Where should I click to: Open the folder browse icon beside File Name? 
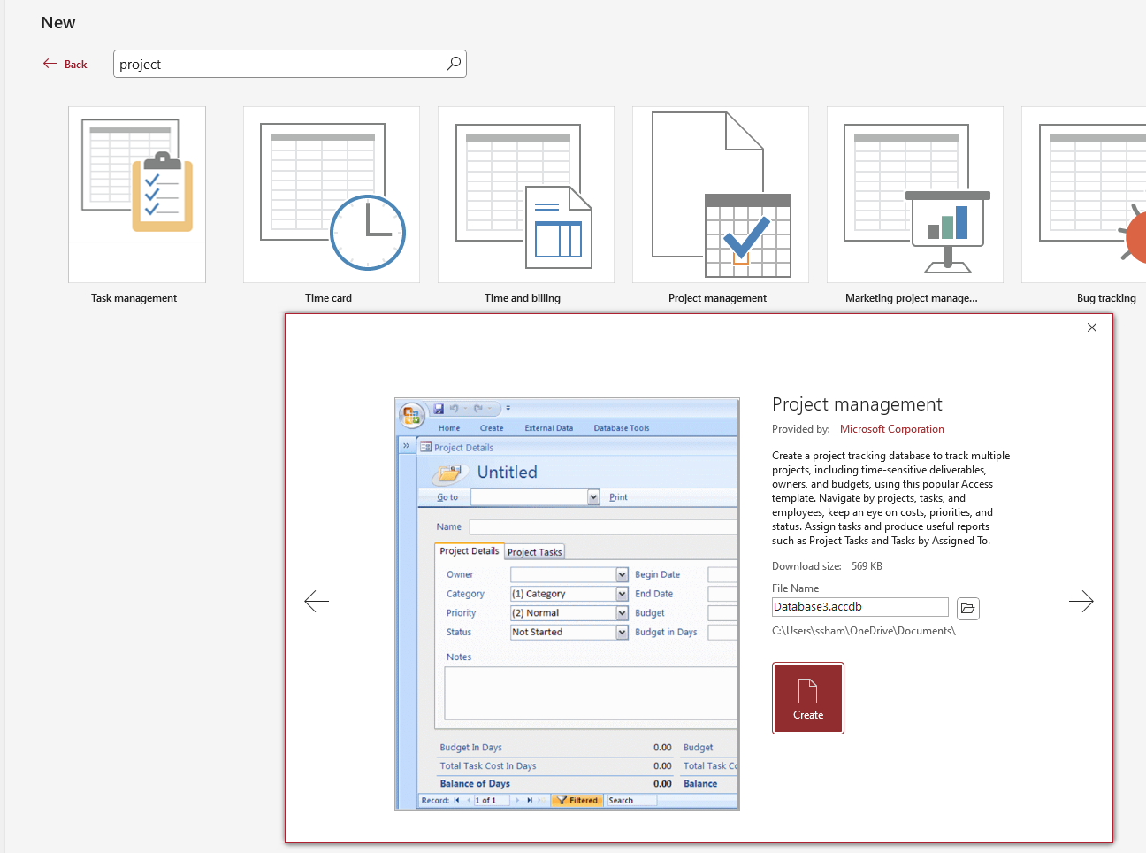pyautogui.click(x=967, y=608)
